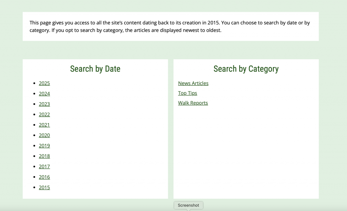
Task: Click the Search by Date heading
Action: pos(95,69)
